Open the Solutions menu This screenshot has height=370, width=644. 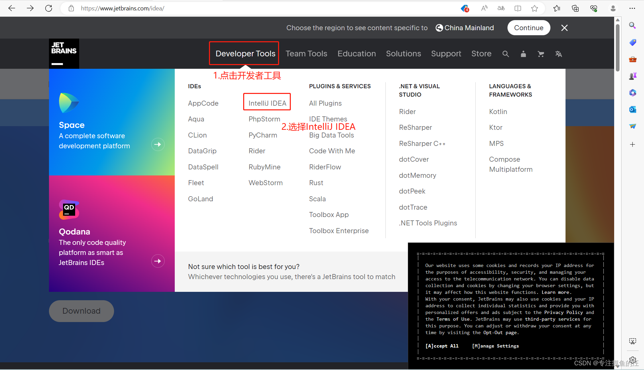(403, 54)
